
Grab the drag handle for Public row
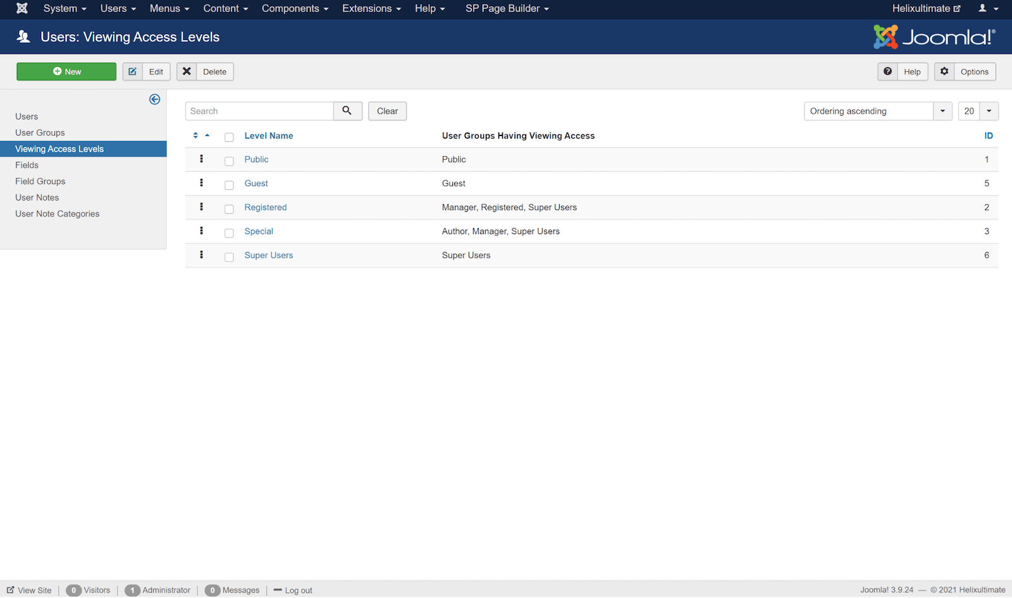click(202, 159)
